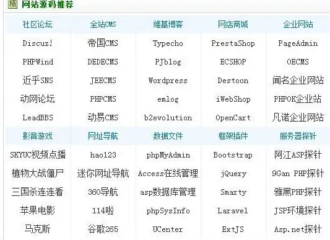Viewport: 330px width, 240px height.
Task: Open the 近乎SNS link
Action: [38, 81]
